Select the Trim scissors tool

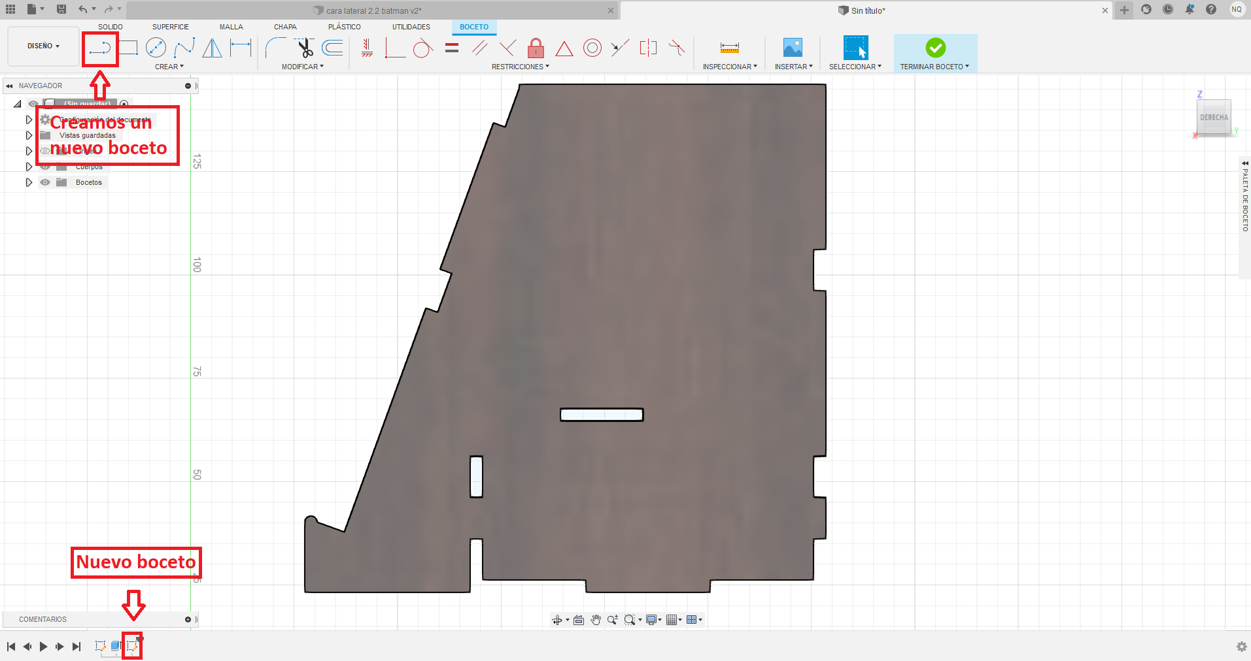pos(304,48)
